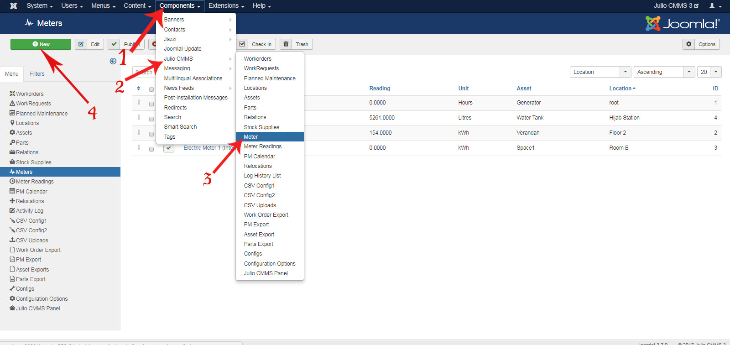
Task: Open Workorders in the sidebar
Action: tap(26, 94)
